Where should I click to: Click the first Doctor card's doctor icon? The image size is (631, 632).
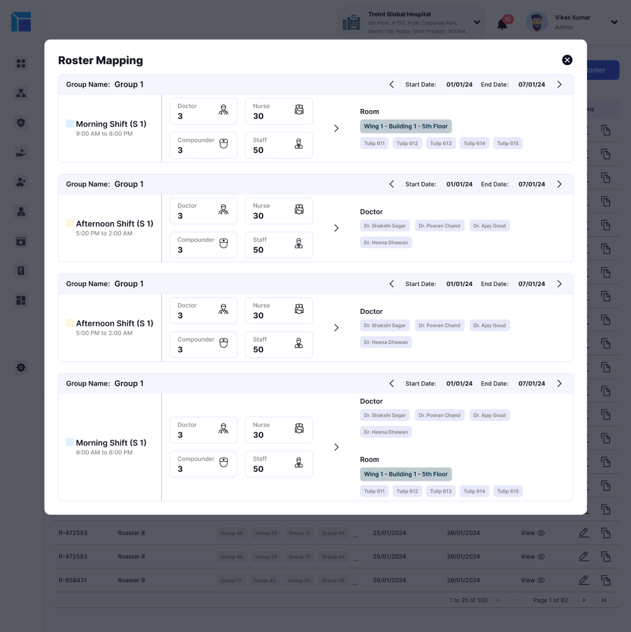(x=223, y=110)
